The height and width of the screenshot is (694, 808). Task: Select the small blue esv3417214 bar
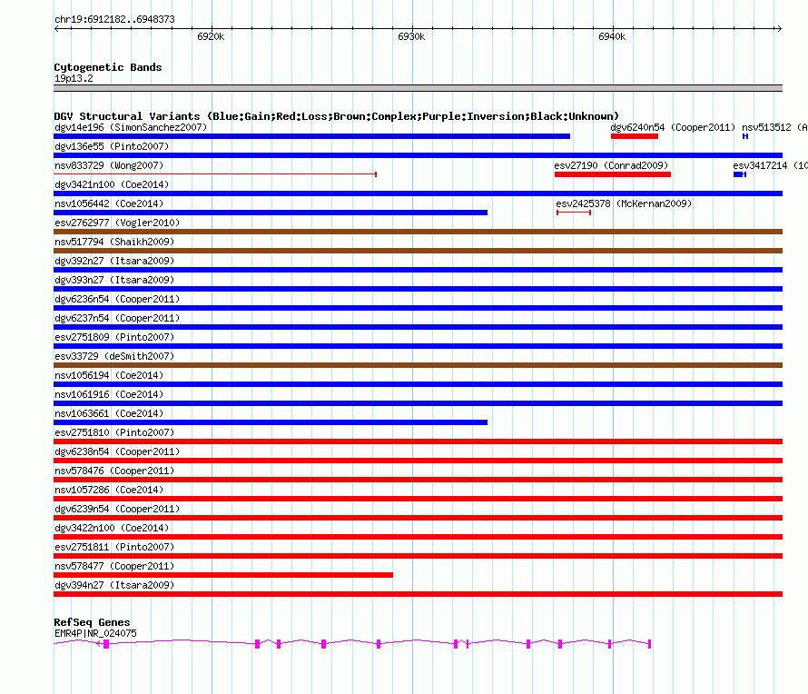740,174
